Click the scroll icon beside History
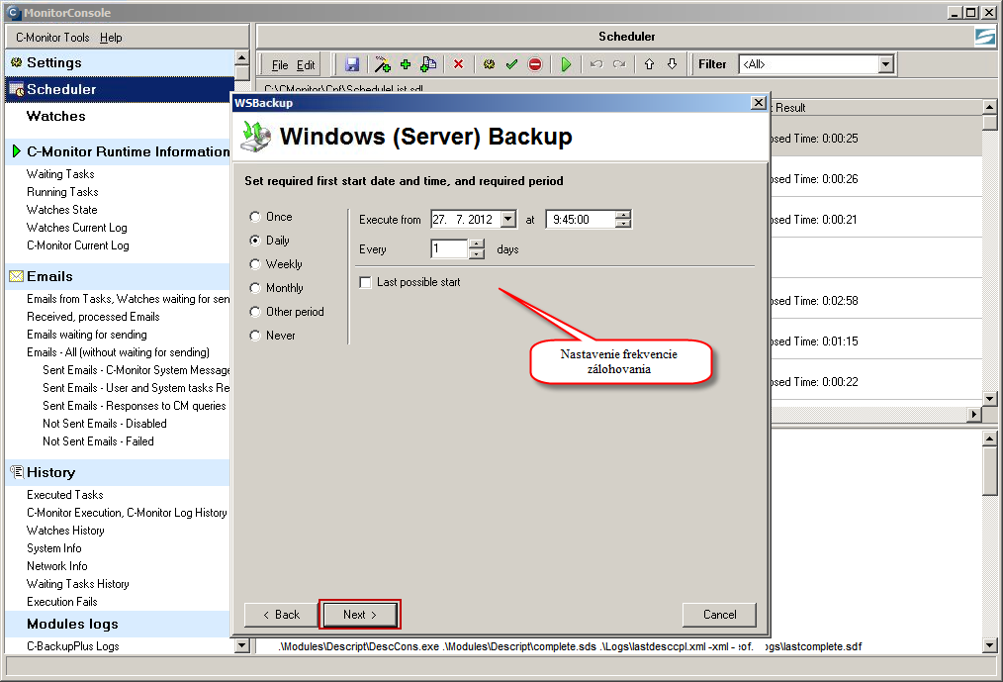Viewport: 1003px width, 682px height. pyautogui.click(x=17, y=472)
